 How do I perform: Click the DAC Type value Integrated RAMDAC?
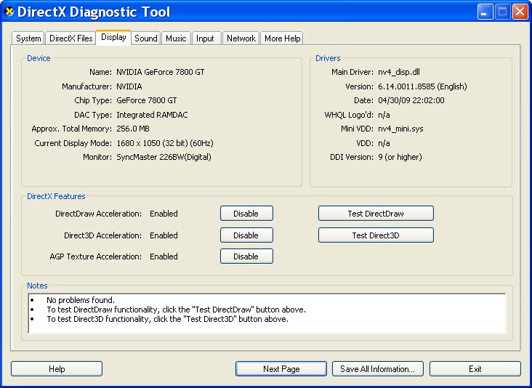(x=152, y=115)
